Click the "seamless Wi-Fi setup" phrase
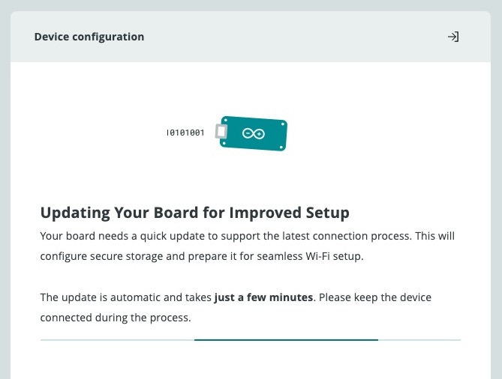 [309, 255]
